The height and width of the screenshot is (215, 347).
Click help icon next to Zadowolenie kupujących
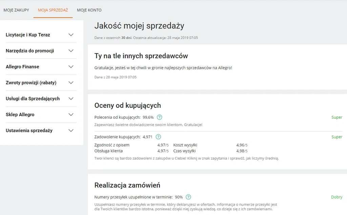(158, 137)
